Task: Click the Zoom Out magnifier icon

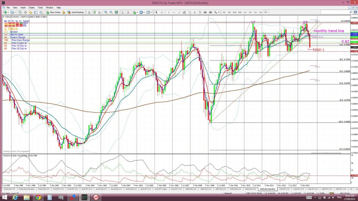Action: [x=111, y=12]
